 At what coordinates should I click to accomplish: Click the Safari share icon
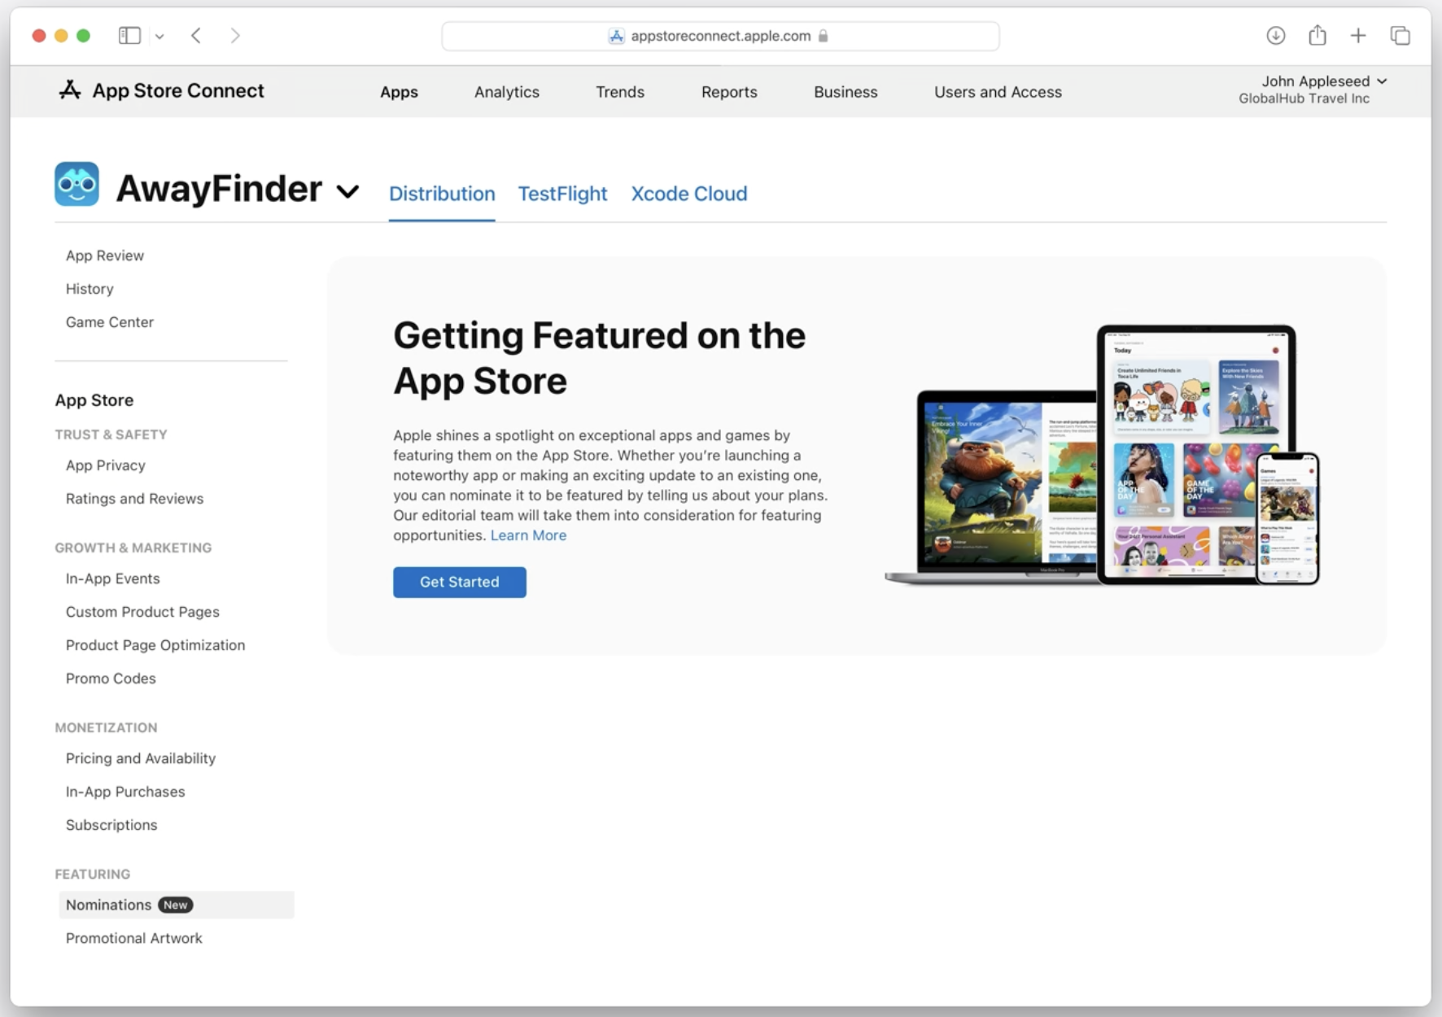[x=1317, y=35]
